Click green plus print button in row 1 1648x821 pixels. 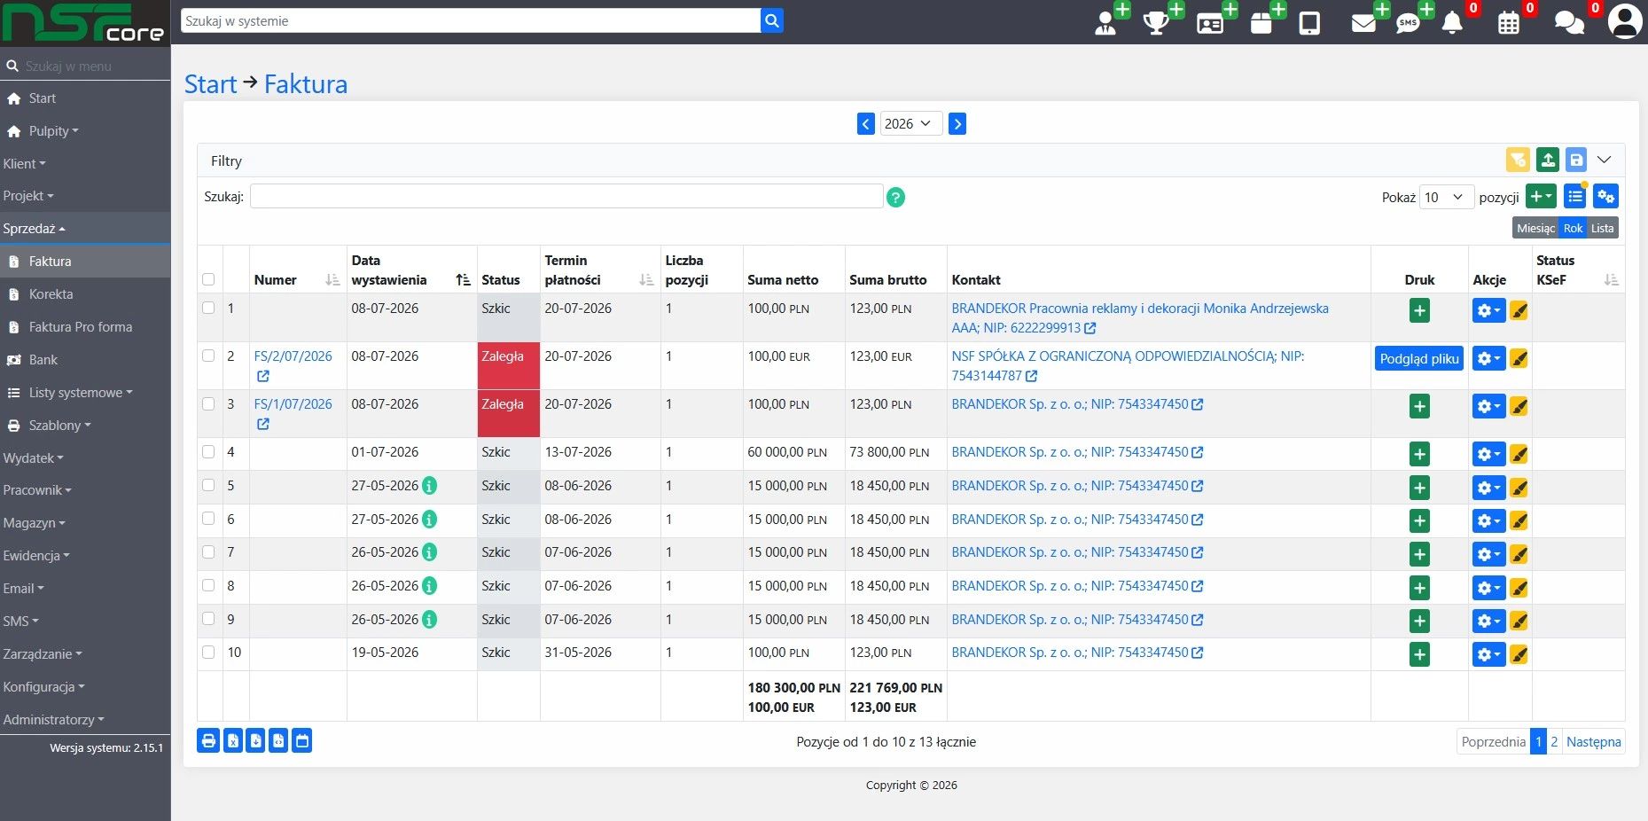click(1419, 311)
